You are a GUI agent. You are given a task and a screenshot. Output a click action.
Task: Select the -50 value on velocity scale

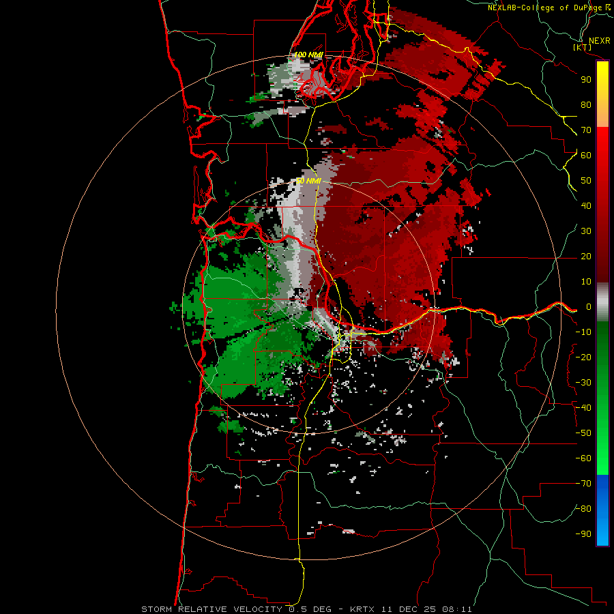coord(583,433)
